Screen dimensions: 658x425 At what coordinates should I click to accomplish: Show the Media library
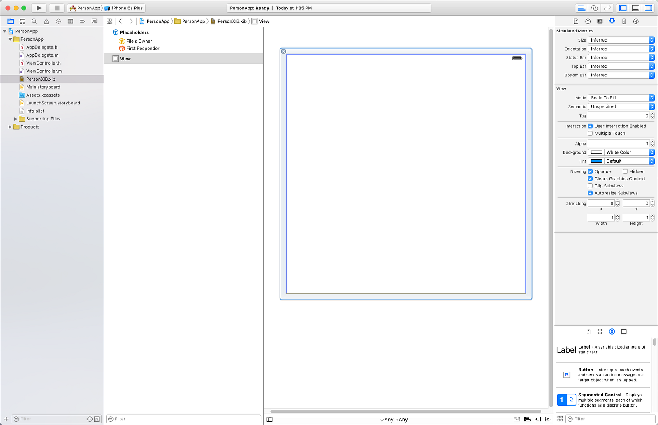point(624,331)
